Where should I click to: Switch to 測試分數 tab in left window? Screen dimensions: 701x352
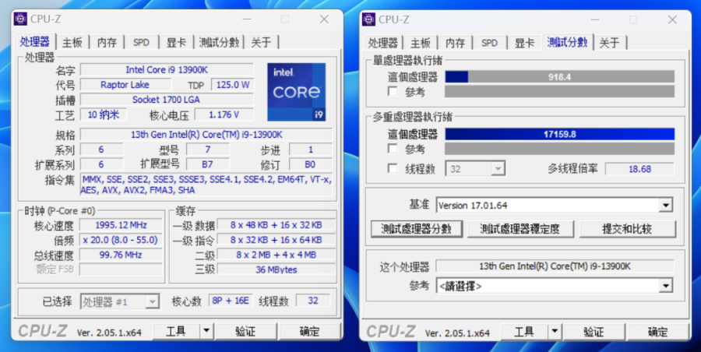(x=219, y=43)
